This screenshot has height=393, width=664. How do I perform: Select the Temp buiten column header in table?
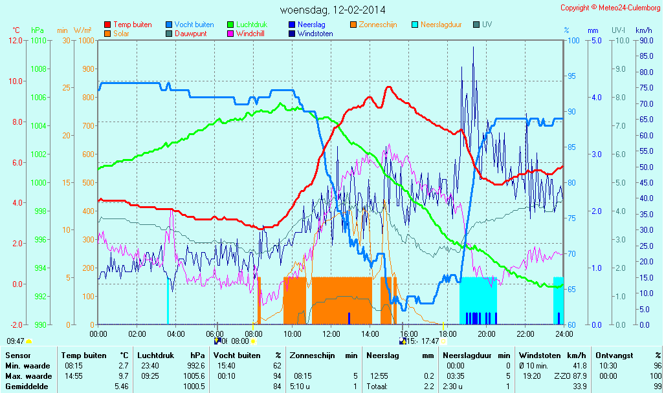click(84, 355)
